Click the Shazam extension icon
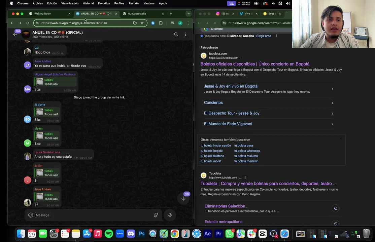This screenshot has width=375, height=242. click(x=153, y=23)
